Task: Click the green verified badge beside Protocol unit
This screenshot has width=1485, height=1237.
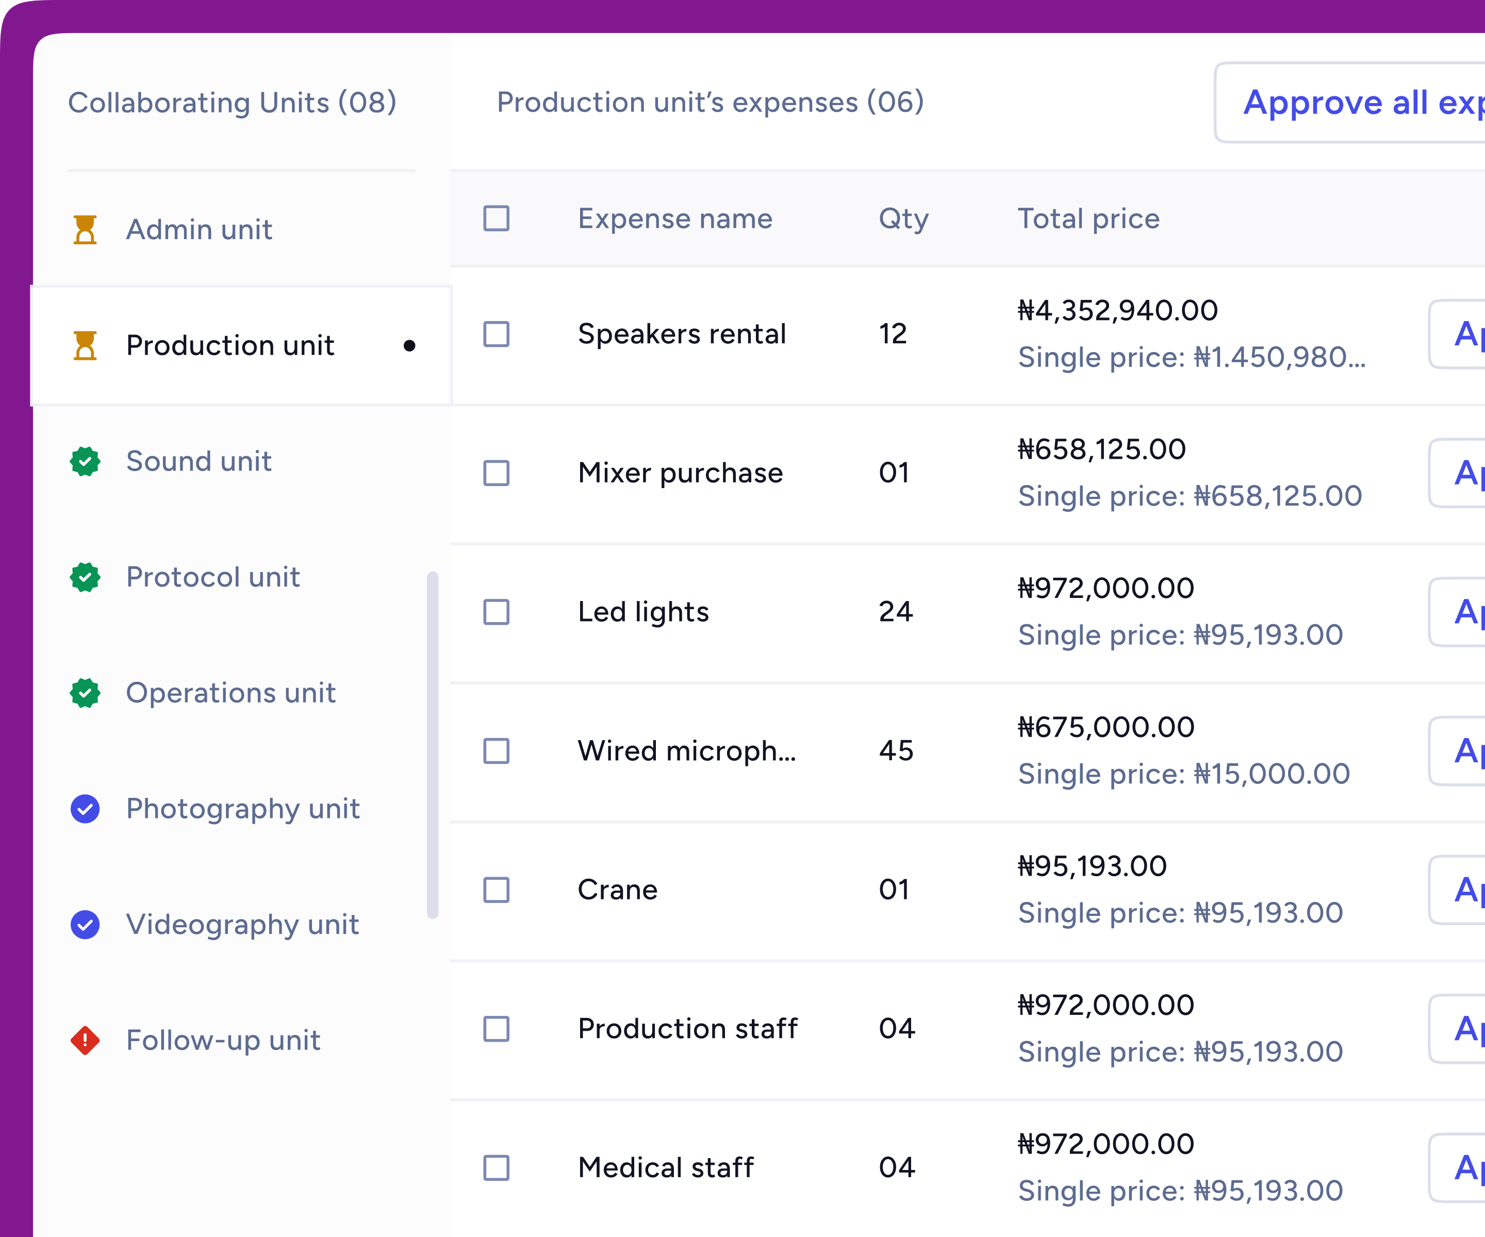Action: point(85,577)
